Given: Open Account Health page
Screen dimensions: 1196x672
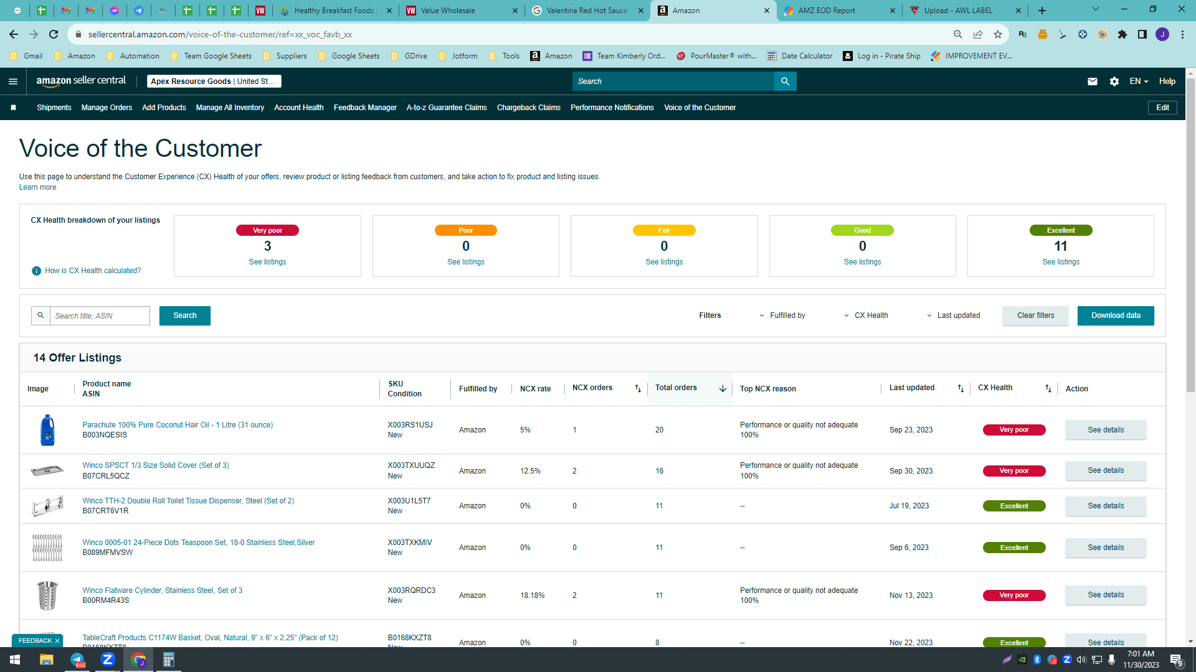Looking at the screenshot, I should point(299,108).
